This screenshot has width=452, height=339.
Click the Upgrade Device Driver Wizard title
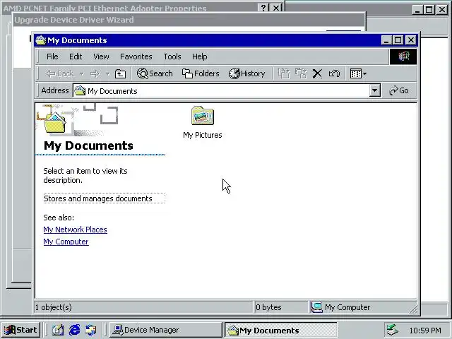coord(74,20)
